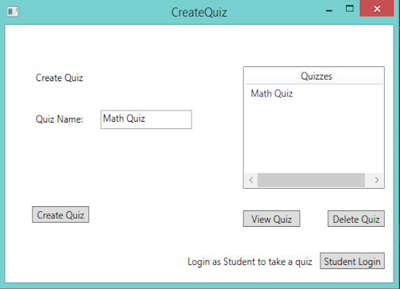400x289 pixels.
Task: Remove quiz using Delete Quiz button
Action: (x=356, y=219)
